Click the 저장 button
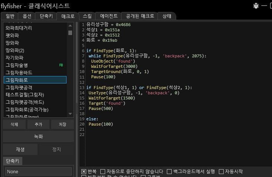Image resolution: width=272 pixels, height=177 pixels. pyautogui.click(x=62, y=124)
